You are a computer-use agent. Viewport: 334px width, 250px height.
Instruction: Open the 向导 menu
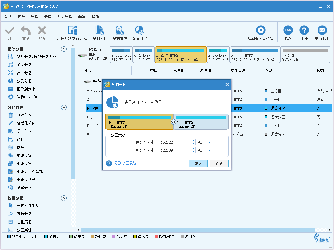coord(82,17)
